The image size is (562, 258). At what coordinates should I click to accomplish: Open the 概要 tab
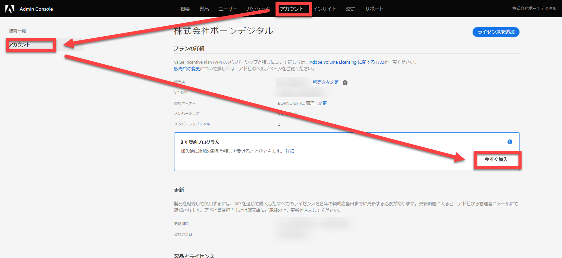pos(185,9)
